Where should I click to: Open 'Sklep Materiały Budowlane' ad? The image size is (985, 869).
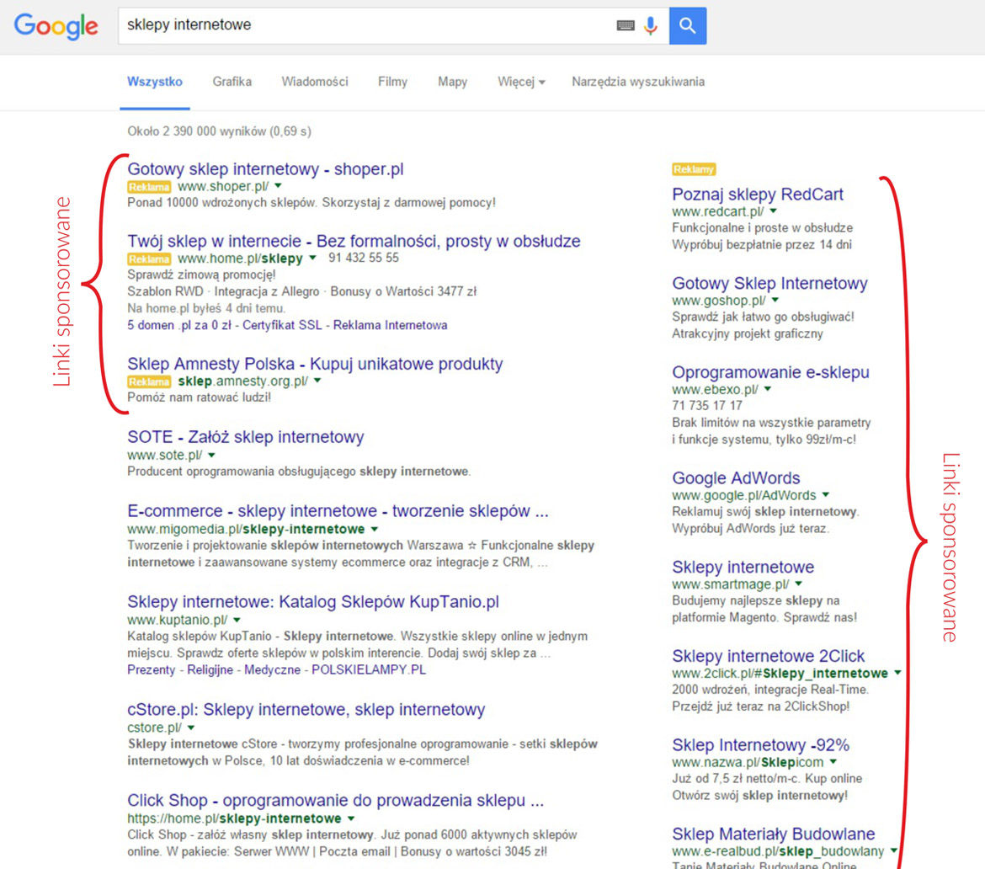point(774,834)
